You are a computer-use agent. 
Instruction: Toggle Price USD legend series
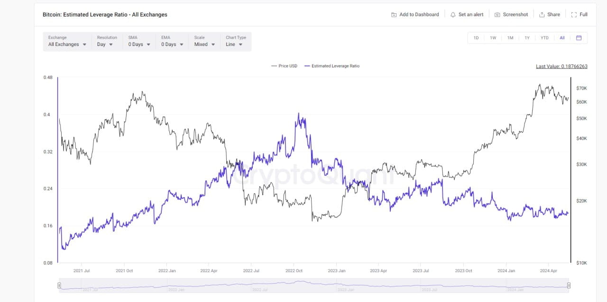tap(284, 66)
